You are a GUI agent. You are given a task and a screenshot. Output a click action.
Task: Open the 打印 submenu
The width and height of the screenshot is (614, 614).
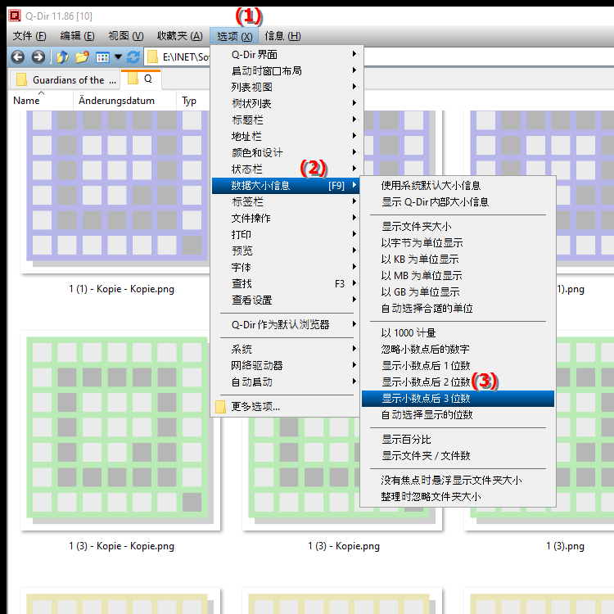pos(287,235)
